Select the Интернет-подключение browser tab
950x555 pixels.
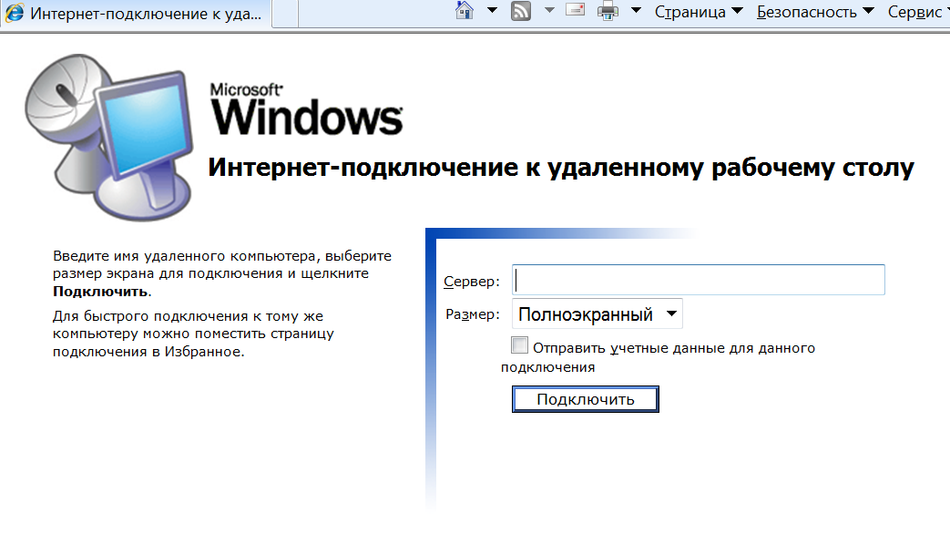click(135, 14)
